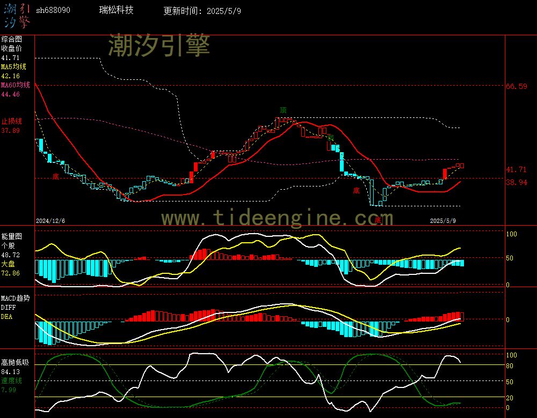
Task: Click the 41.71 value under 收盘价
Action: click(x=10, y=58)
